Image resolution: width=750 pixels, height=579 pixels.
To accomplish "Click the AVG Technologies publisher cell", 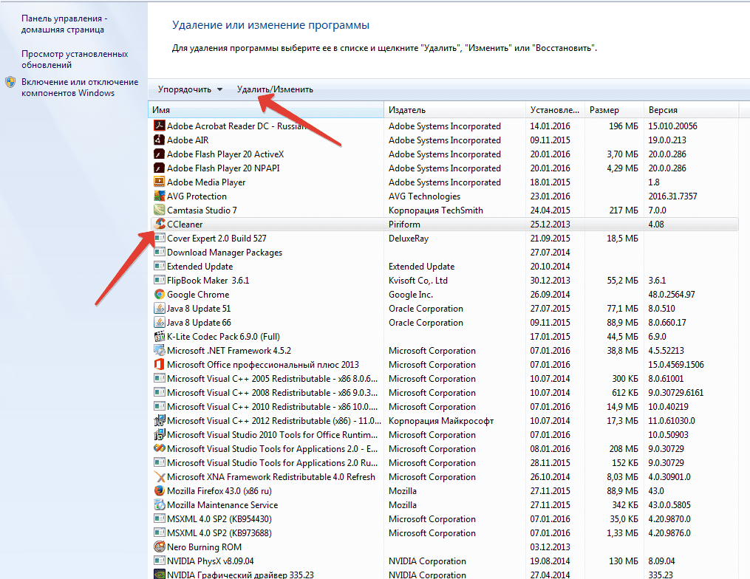I will pos(424,196).
